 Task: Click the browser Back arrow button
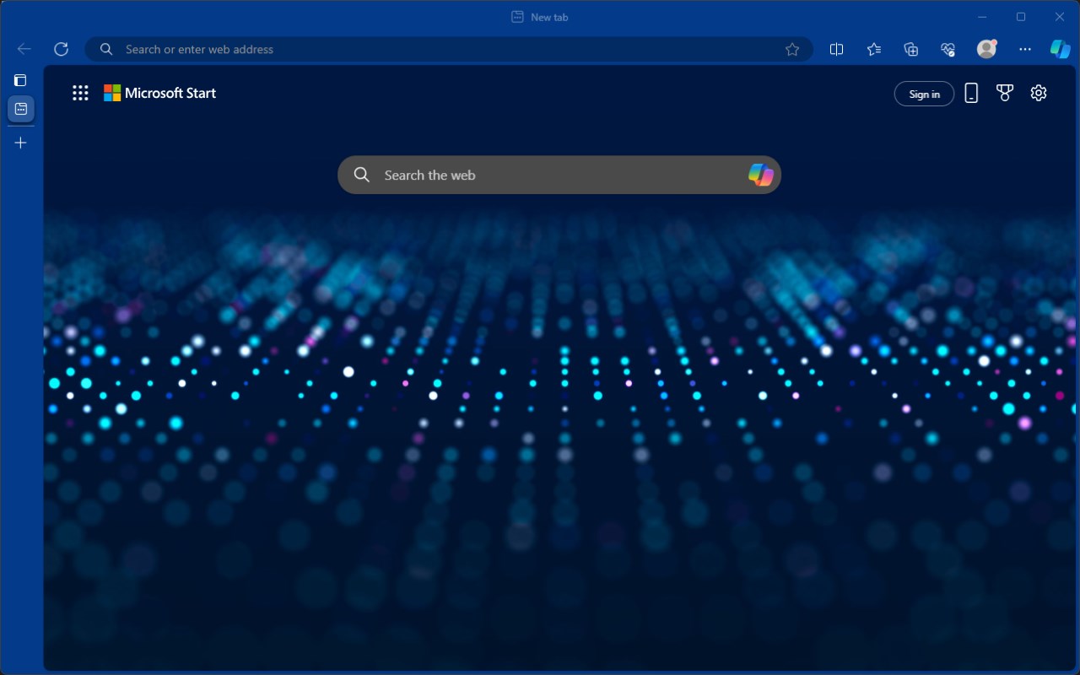pos(24,49)
